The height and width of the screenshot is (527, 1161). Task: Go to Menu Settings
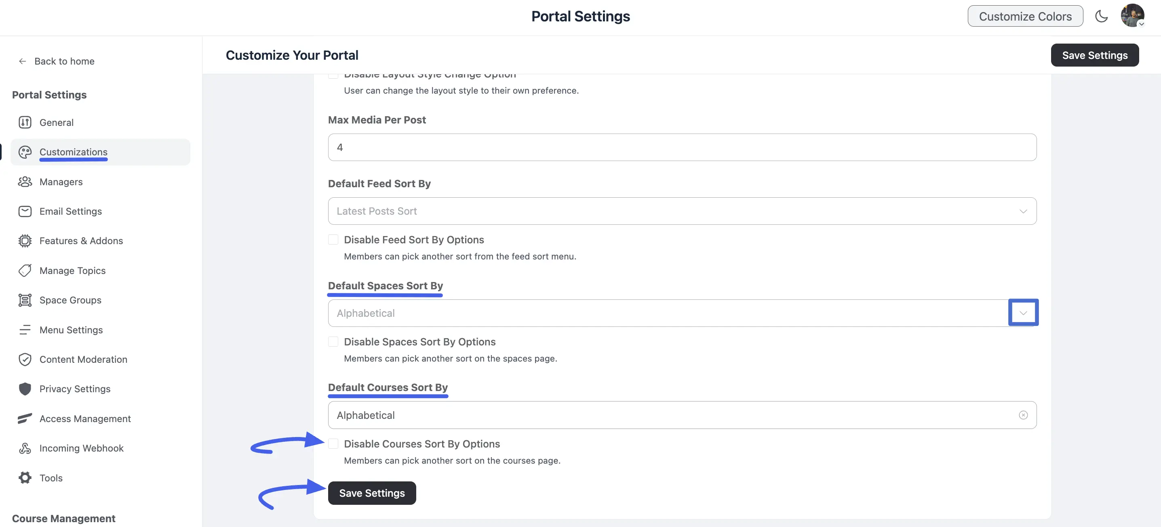coord(100,330)
